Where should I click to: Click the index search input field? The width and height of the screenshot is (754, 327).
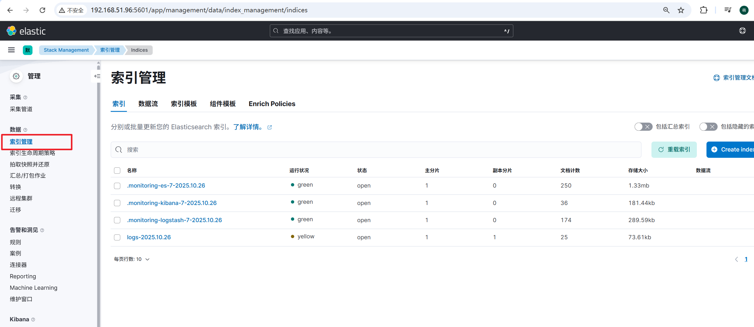click(376, 150)
